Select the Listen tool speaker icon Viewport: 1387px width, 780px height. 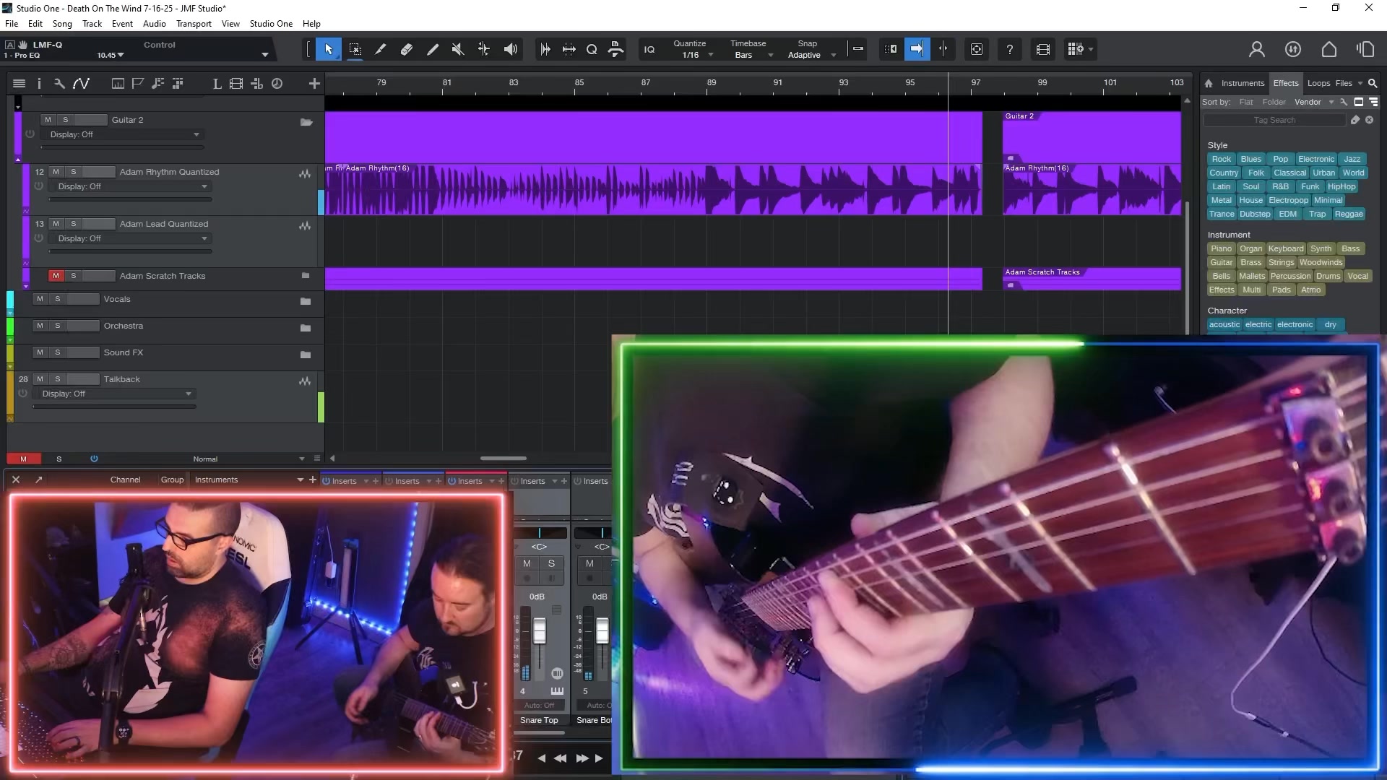[x=511, y=49]
